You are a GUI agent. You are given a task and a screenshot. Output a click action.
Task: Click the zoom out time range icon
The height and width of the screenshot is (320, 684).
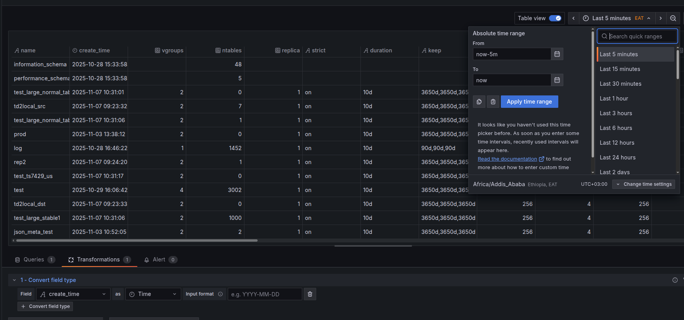[x=673, y=18]
